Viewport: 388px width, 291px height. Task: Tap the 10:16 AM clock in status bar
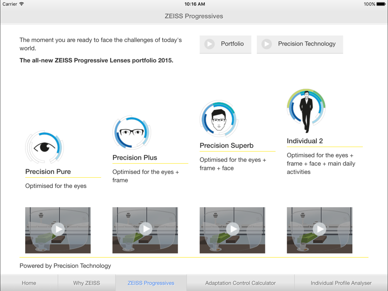tap(195, 4)
